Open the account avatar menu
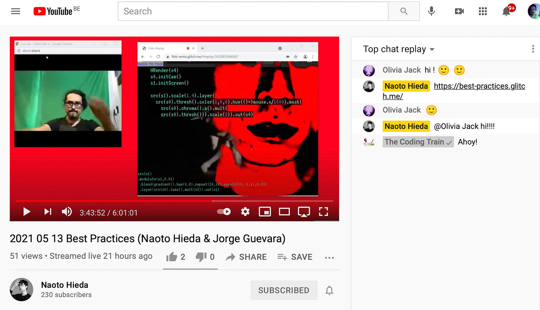The height and width of the screenshot is (310, 540). point(534,11)
